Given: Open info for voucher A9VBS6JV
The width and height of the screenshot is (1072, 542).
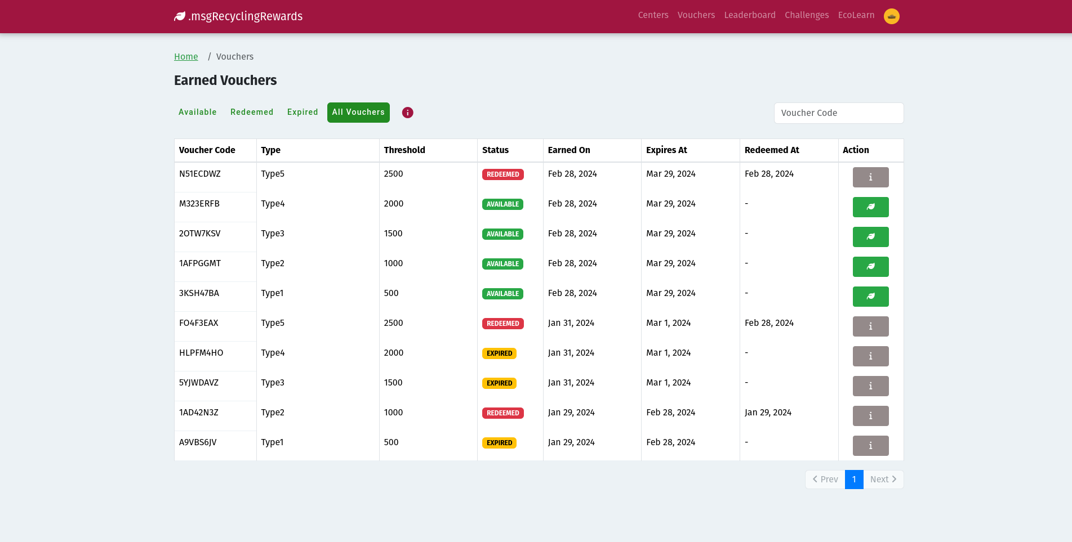Looking at the screenshot, I should point(870,446).
